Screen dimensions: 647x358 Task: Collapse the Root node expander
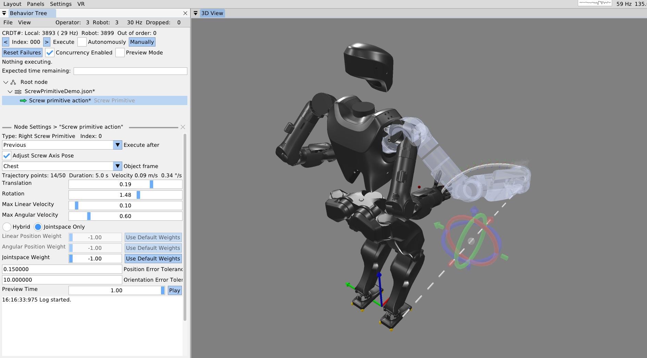[x=5, y=82]
